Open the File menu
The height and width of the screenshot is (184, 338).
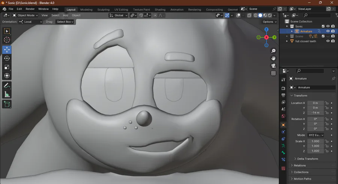(x=11, y=9)
